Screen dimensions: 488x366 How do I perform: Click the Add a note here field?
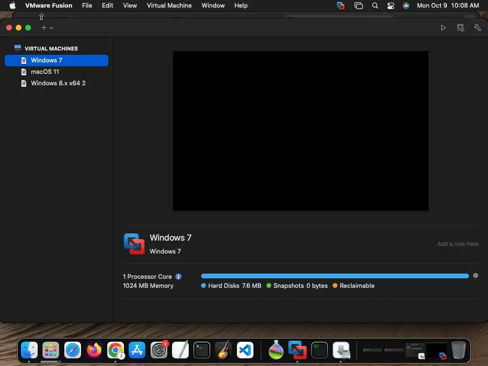(x=458, y=244)
